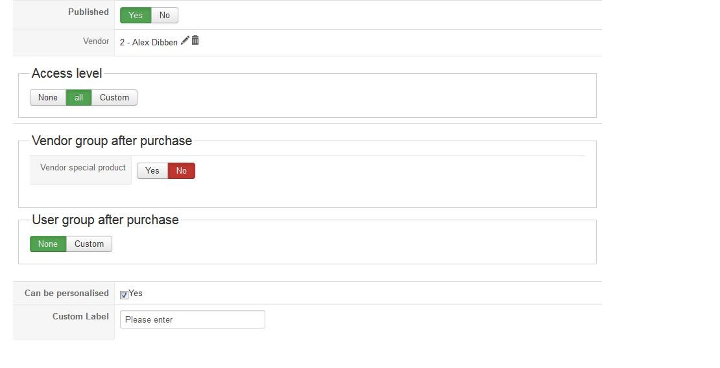Click the 'Can be personalised' label
Image resolution: width=720 pixels, height=368 pixels.
click(x=67, y=293)
